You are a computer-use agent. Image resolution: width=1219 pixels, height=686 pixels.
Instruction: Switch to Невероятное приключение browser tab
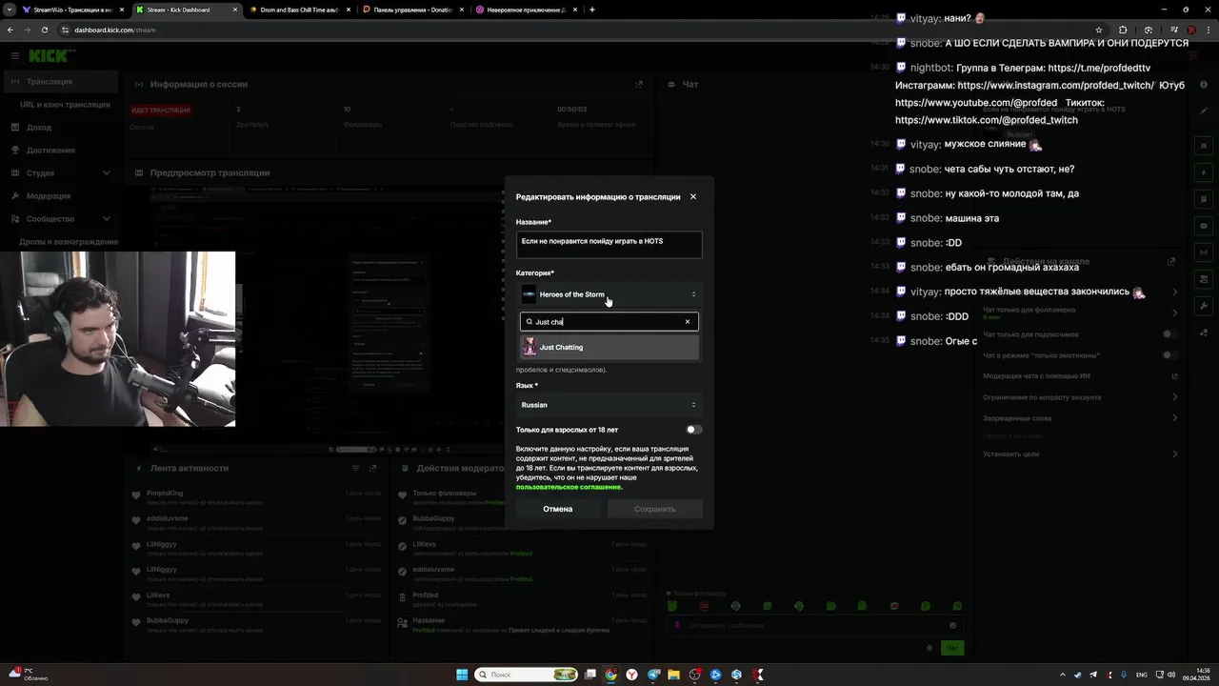[x=526, y=10]
